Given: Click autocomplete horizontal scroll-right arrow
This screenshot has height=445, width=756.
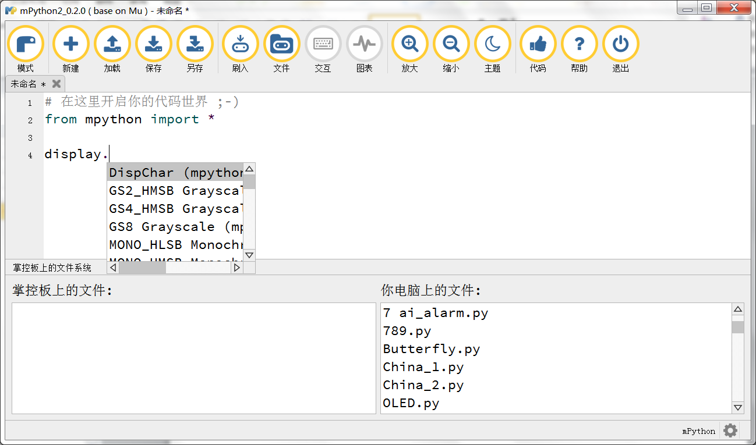Looking at the screenshot, I should click(x=237, y=268).
